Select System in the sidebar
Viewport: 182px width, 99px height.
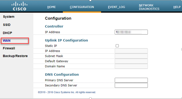coord(9,17)
